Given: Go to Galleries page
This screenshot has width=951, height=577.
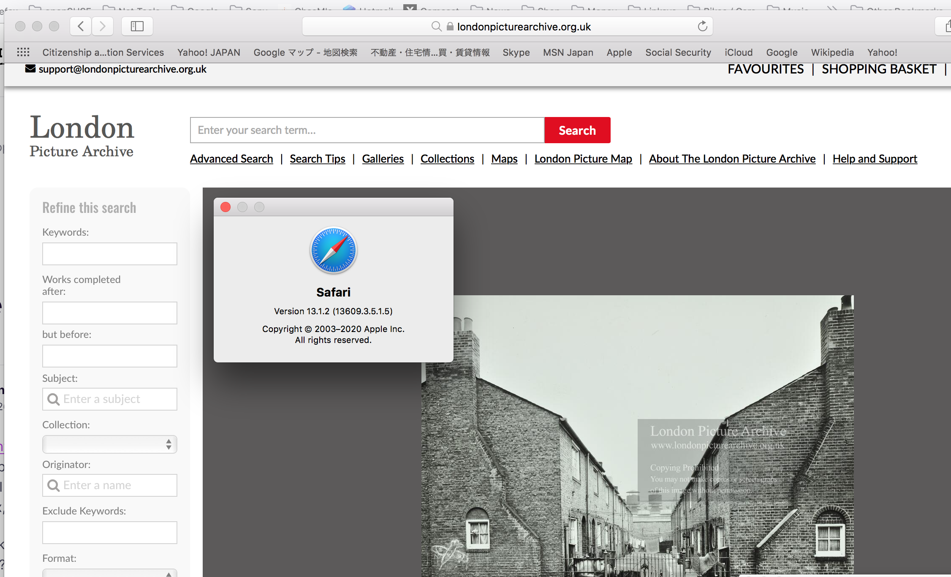Looking at the screenshot, I should (x=383, y=159).
